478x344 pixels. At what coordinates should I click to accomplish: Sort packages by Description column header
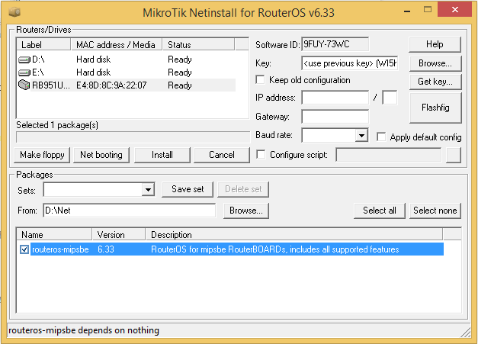click(x=294, y=234)
